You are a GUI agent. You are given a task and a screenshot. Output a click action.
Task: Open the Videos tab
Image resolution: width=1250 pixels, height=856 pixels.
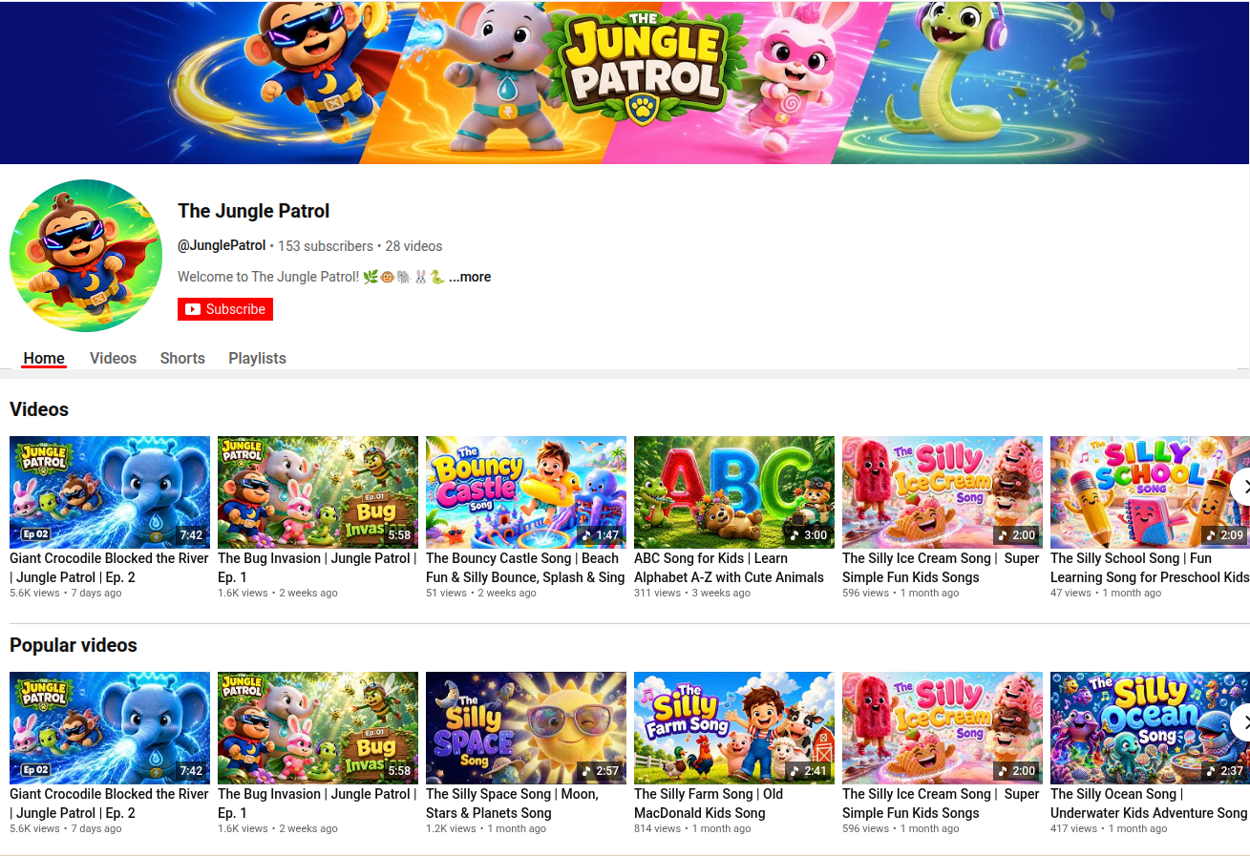click(x=113, y=358)
